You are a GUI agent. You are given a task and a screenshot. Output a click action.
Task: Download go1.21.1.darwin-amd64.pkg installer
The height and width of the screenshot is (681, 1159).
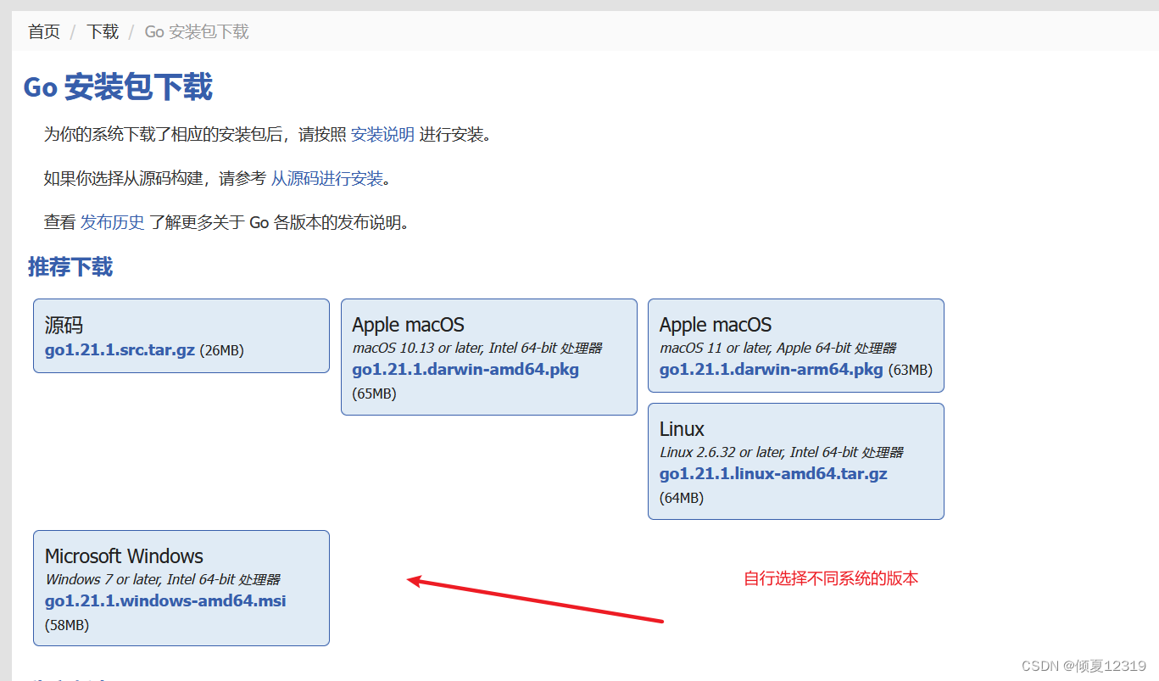tap(465, 370)
